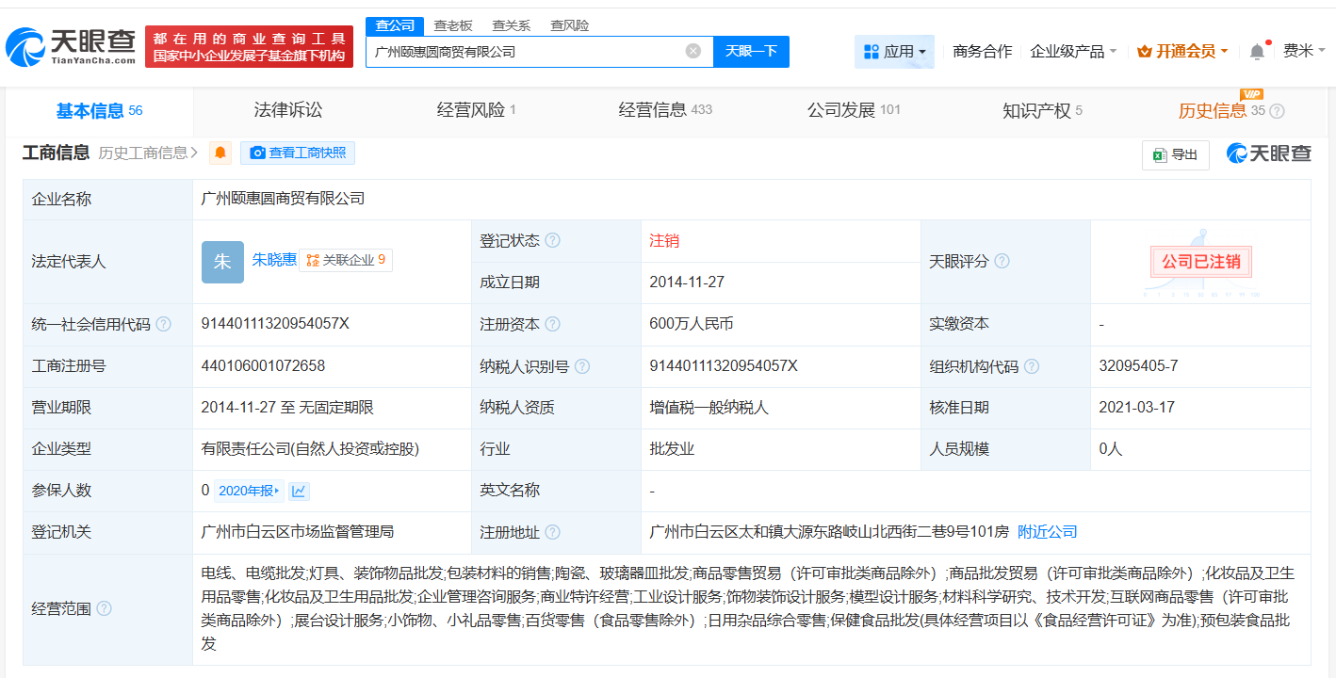This screenshot has width=1336, height=678.
Task: Click the crown icon on 开通会员
Action: click(1145, 51)
